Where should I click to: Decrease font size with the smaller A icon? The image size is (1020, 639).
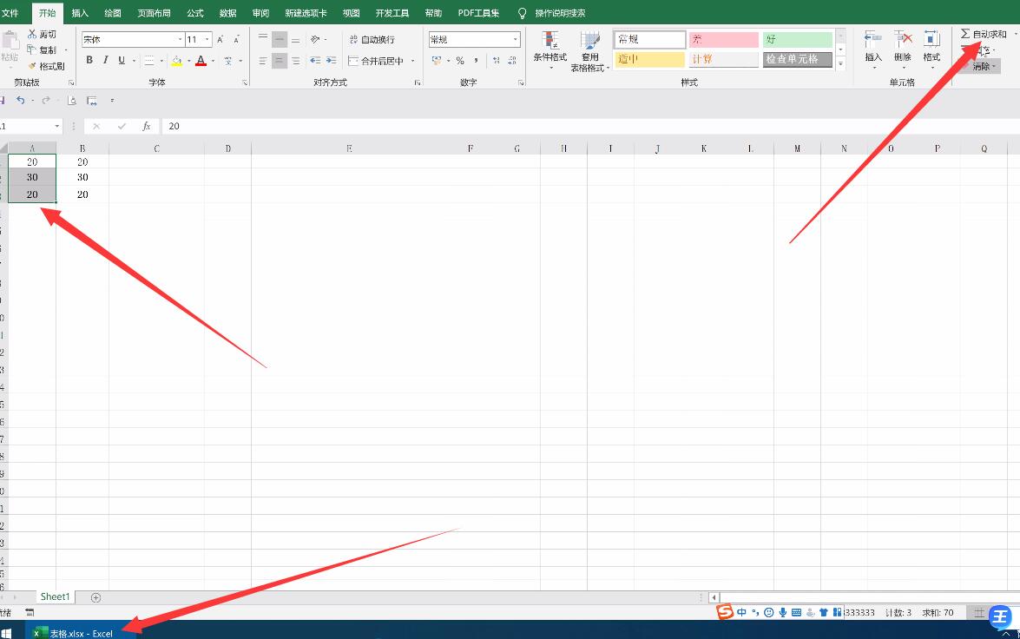click(x=236, y=40)
